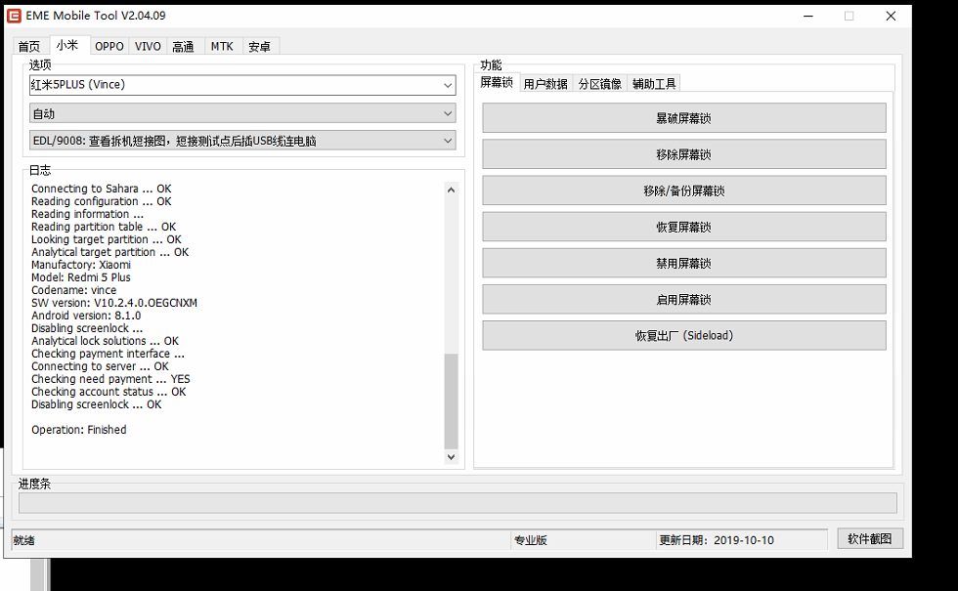Screen dimensions: 958x591
Task: Minimize the EME Mobile Tool window
Action: tap(808, 16)
